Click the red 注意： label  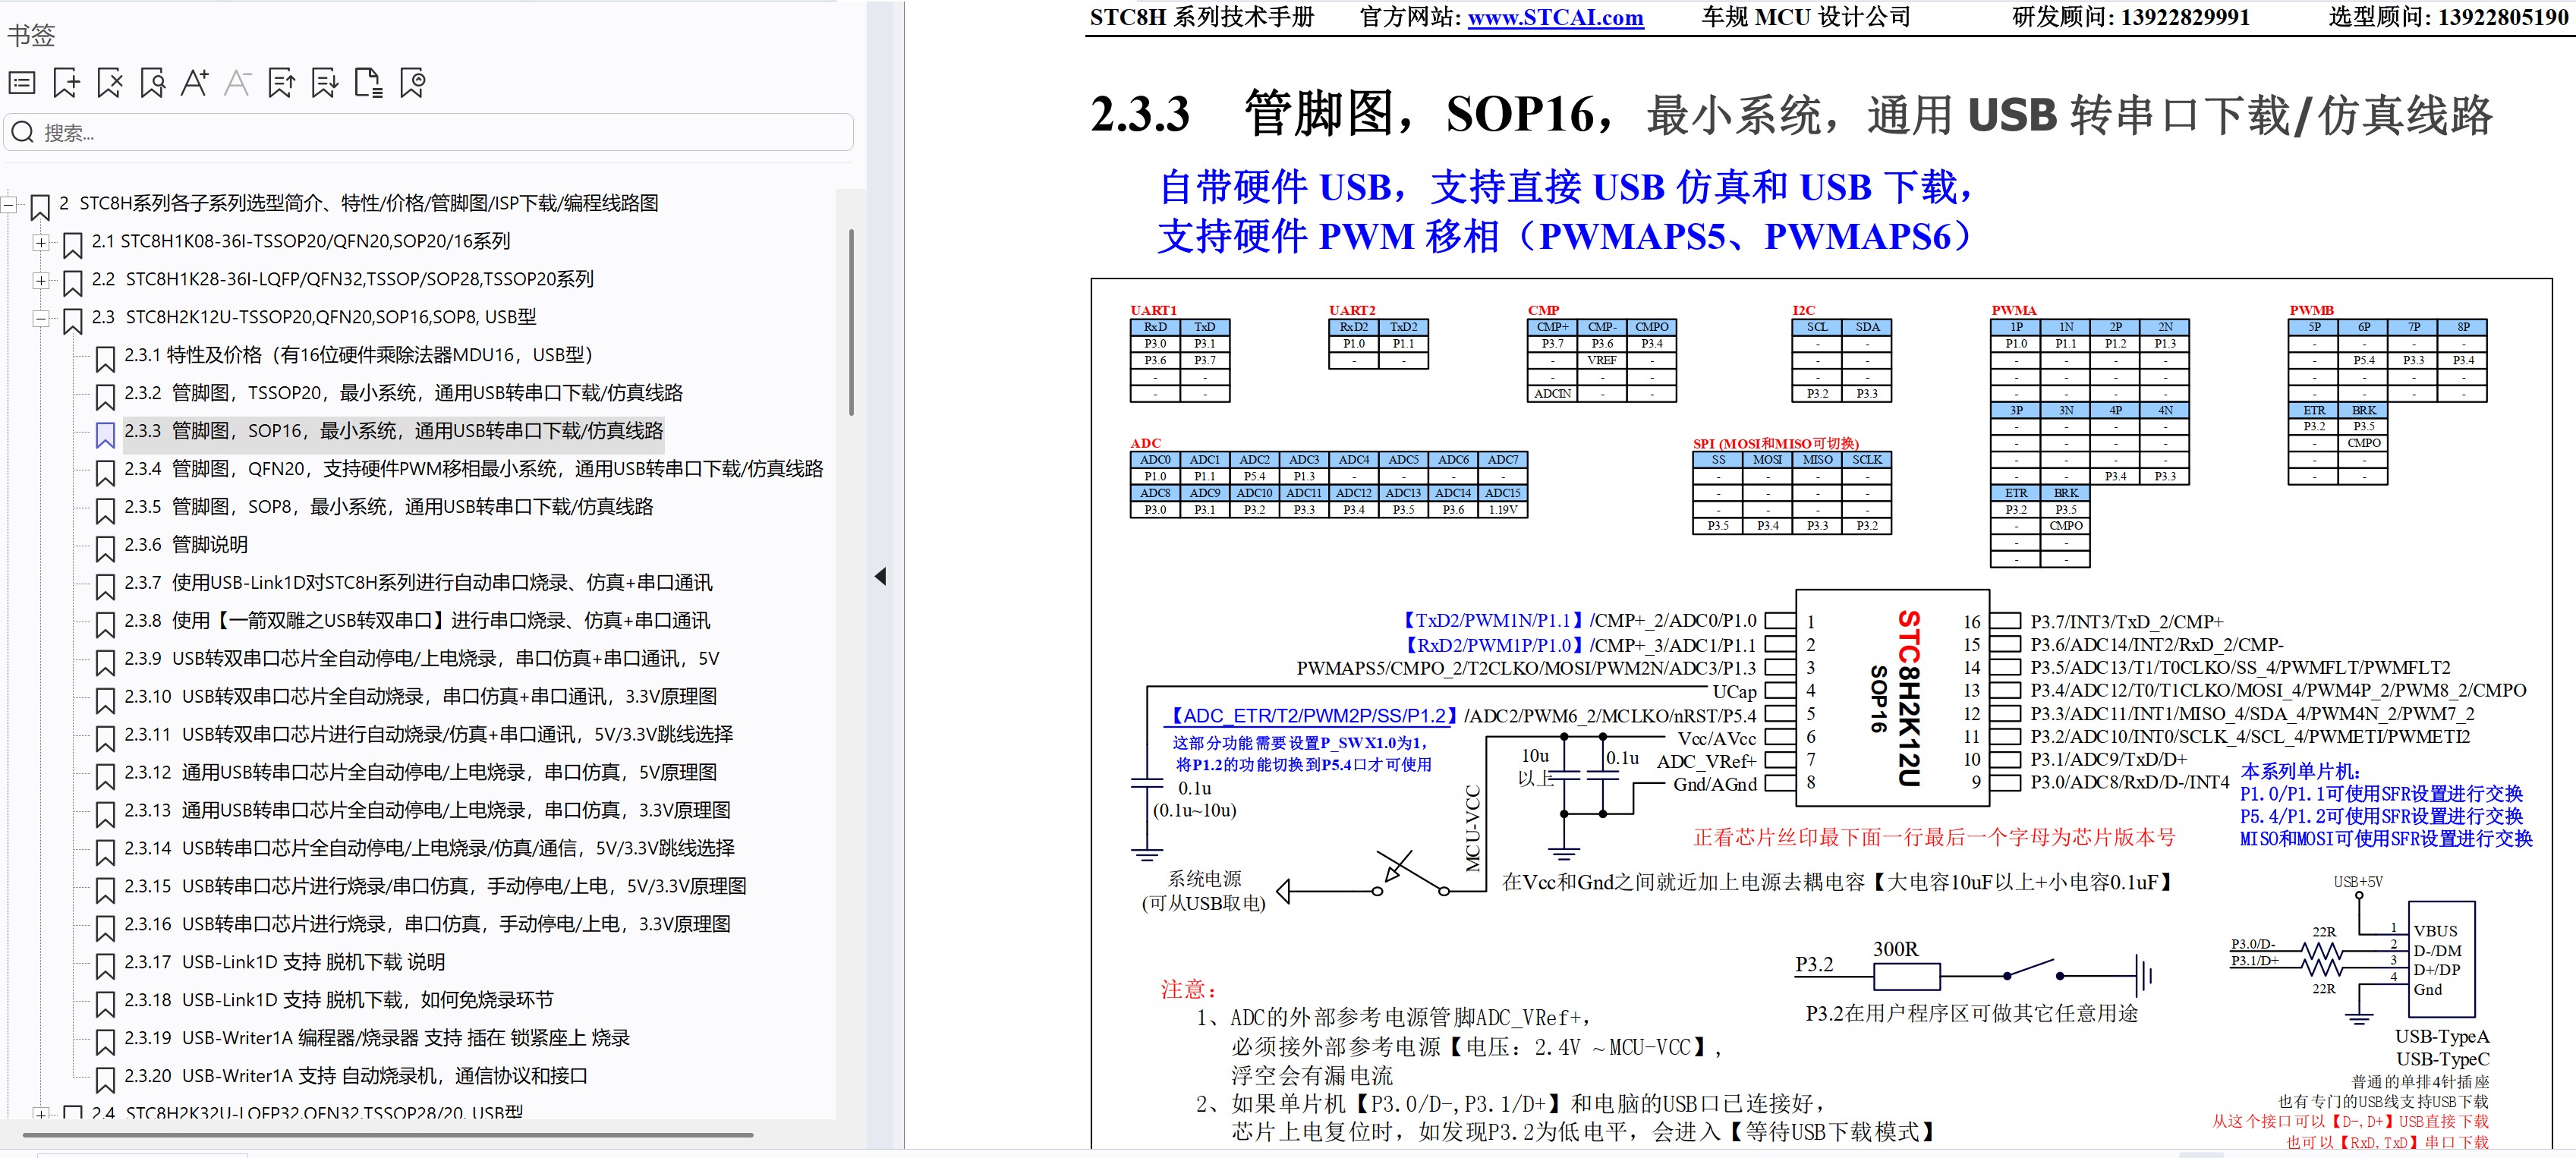tap(1189, 990)
